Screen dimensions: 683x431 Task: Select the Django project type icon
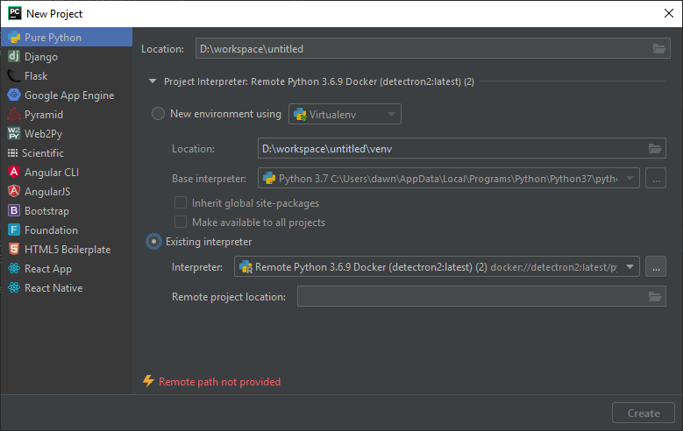[x=14, y=57]
